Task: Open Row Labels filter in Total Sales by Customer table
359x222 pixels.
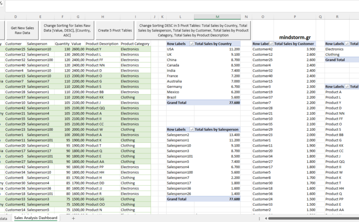Action: (271, 43)
